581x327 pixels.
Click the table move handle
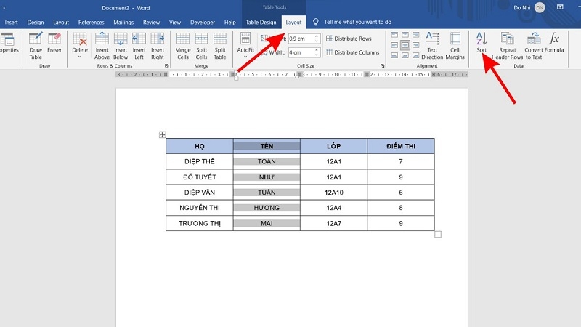coord(162,134)
